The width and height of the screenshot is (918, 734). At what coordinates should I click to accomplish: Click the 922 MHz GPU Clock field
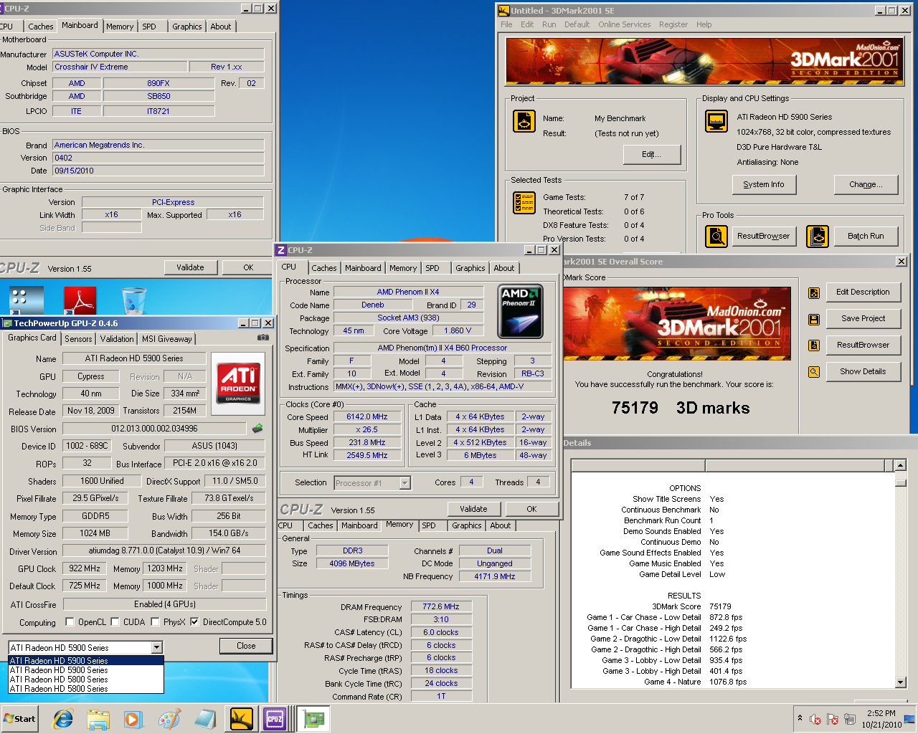[x=85, y=568]
